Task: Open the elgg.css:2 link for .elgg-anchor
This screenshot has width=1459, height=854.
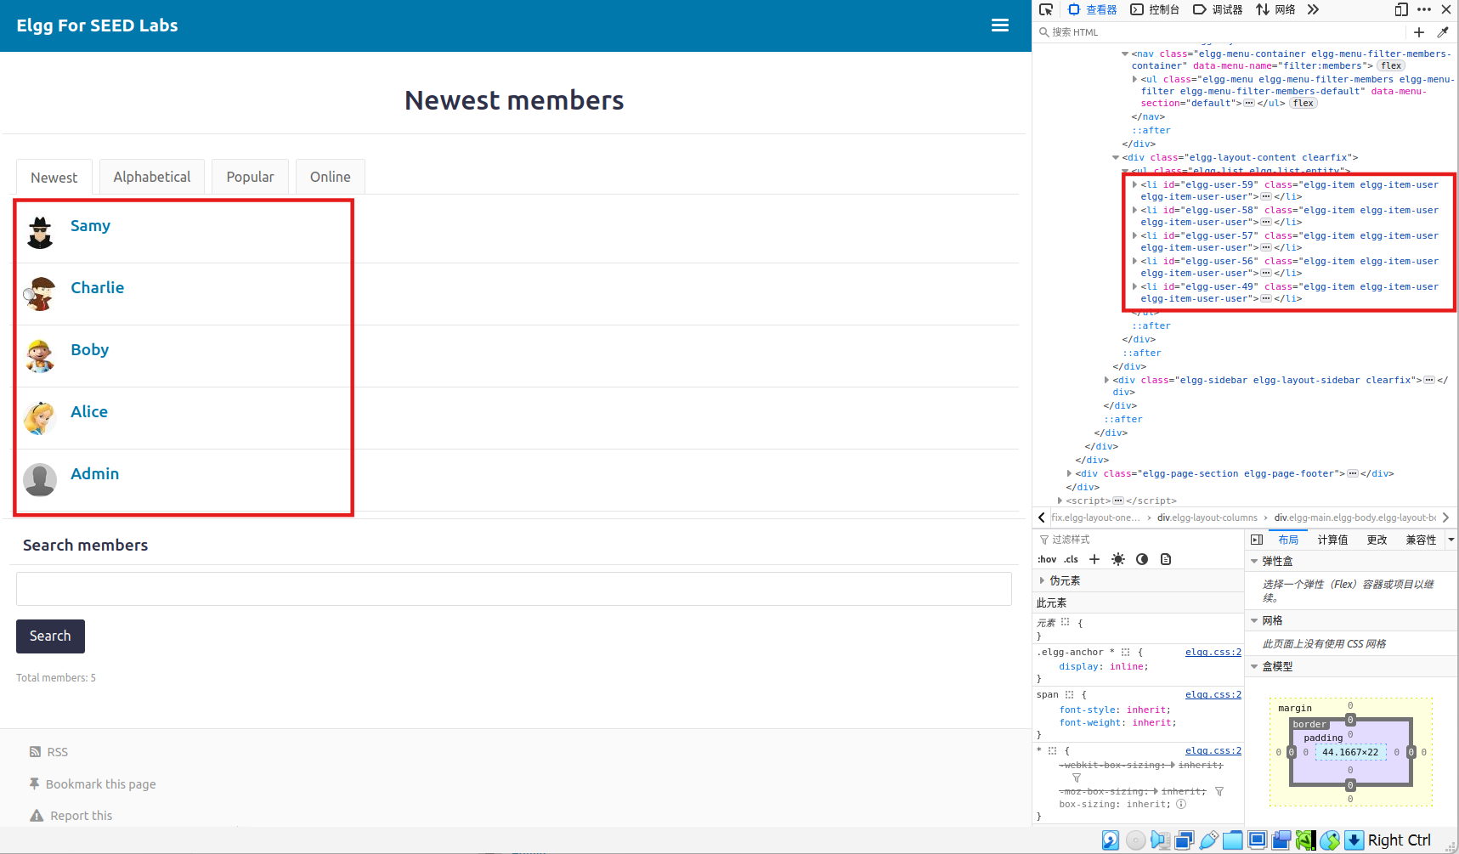Action: click(1213, 652)
